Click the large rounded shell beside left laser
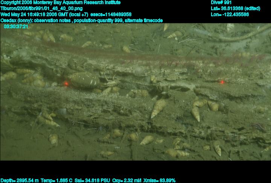 click(84, 79)
